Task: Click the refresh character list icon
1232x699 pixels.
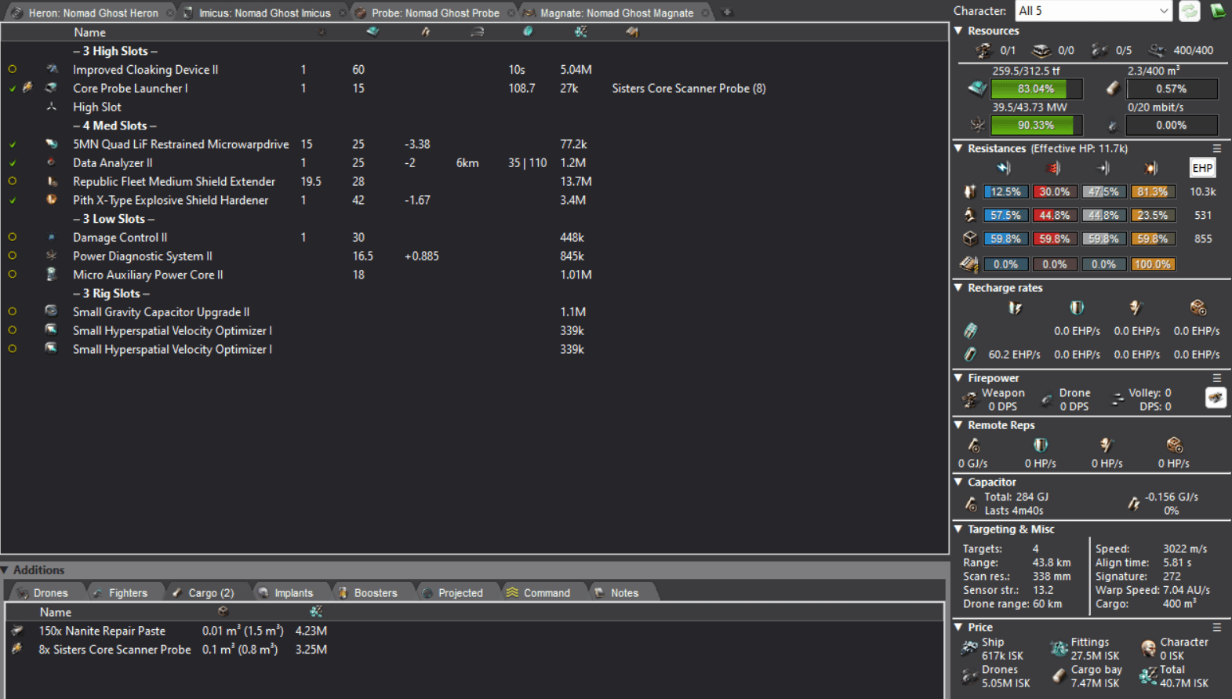Action: pos(1190,11)
